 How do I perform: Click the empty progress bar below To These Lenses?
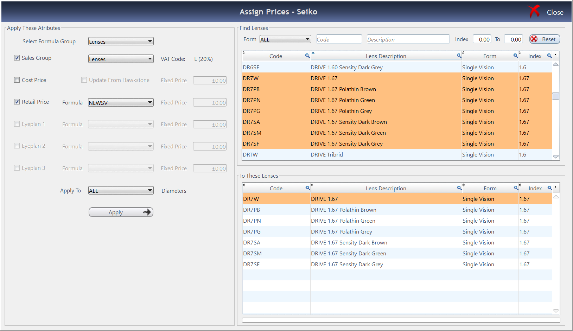coord(401,320)
